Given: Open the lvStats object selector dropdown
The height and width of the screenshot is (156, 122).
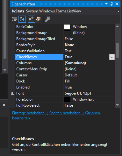Looking at the screenshot, I should click(118, 11).
